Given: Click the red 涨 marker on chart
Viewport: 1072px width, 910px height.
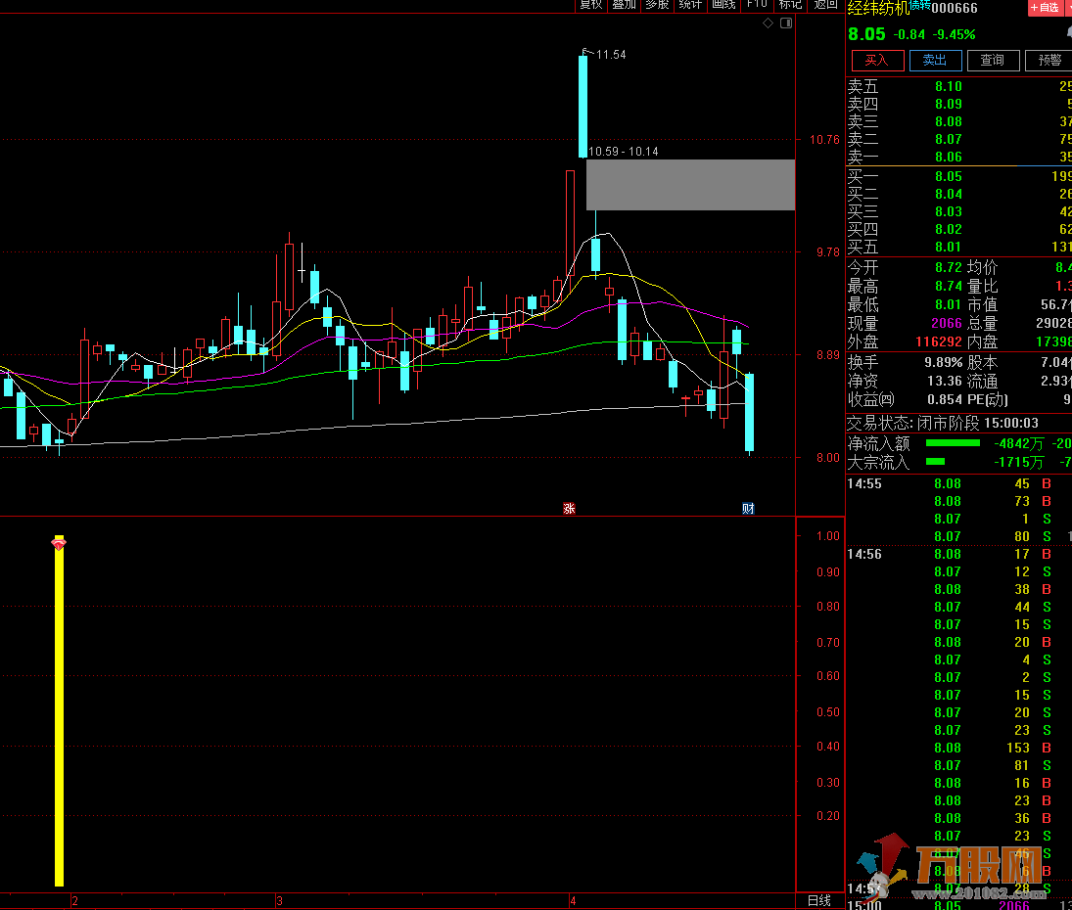Looking at the screenshot, I should pos(569,508).
